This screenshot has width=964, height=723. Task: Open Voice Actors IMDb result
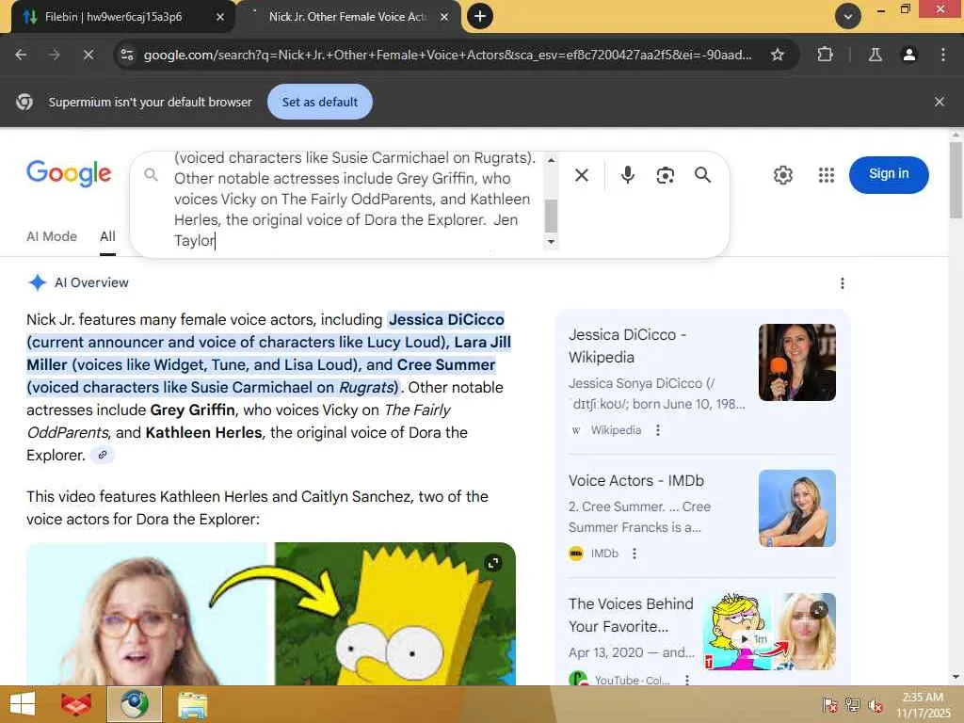point(635,480)
